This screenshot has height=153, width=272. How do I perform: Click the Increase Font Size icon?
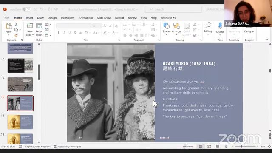pos(105,26)
